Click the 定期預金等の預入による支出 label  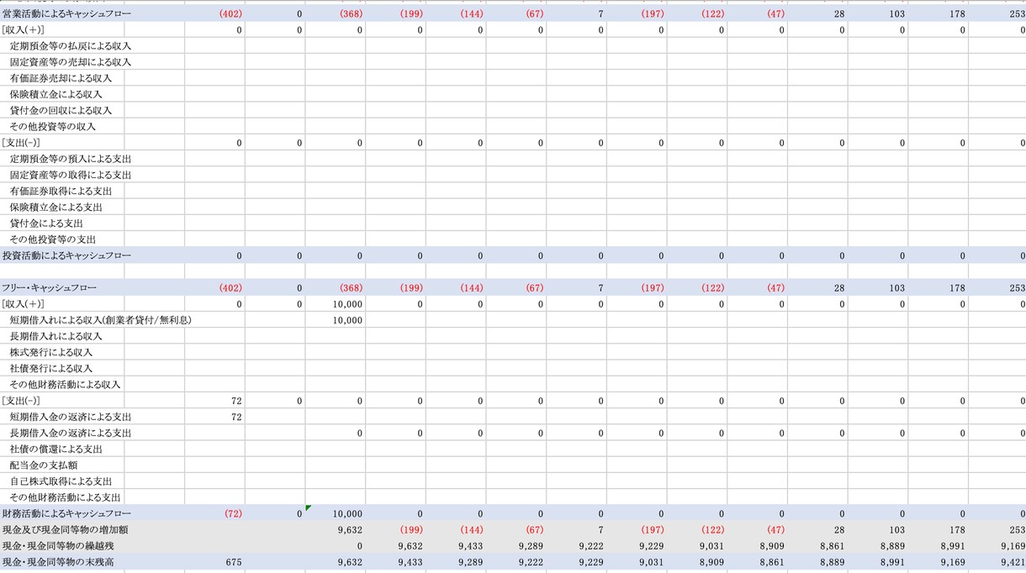pos(71,159)
